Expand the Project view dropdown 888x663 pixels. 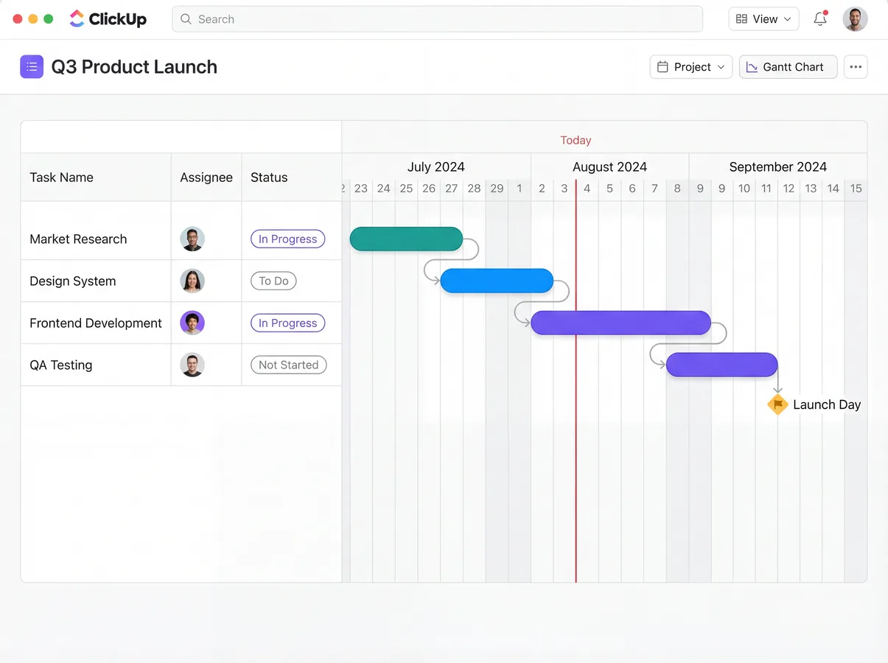point(691,66)
